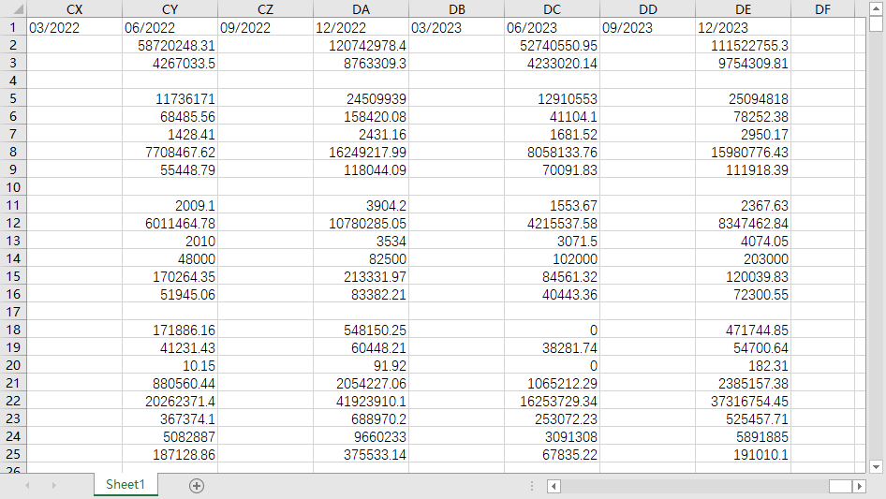Click cell with value 2009.1
This screenshot has width=886, height=499.
point(170,205)
